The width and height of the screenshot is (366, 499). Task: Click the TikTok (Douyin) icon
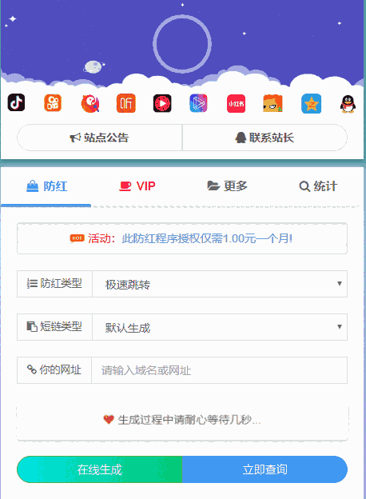click(x=16, y=103)
